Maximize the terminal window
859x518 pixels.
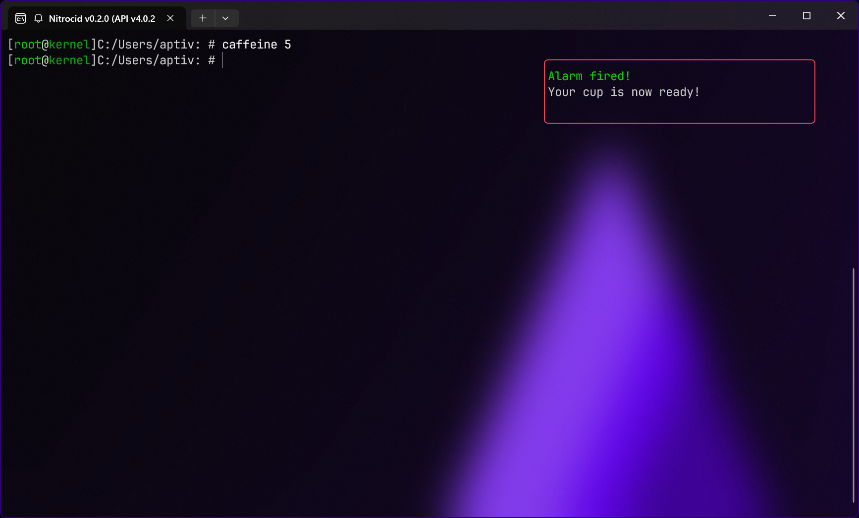click(806, 16)
